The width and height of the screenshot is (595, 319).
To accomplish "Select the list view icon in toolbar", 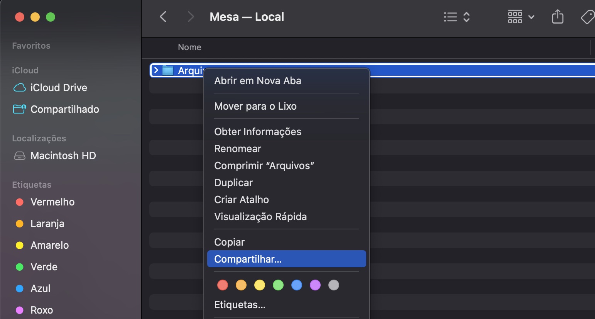I will pyautogui.click(x=450, y=17).
